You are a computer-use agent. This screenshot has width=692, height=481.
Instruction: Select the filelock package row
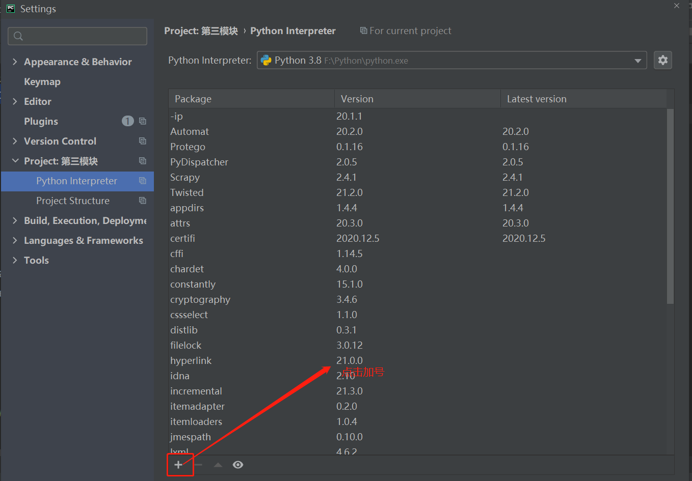pyautogui.click(x=417, y=345)
